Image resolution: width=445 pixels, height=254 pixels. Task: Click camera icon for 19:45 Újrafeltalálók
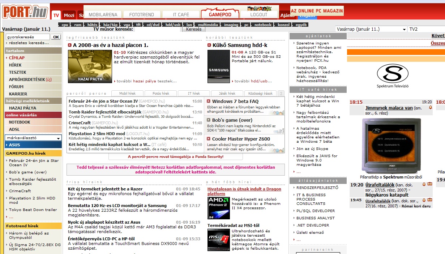pyautogui.click(x=430, y=200)
